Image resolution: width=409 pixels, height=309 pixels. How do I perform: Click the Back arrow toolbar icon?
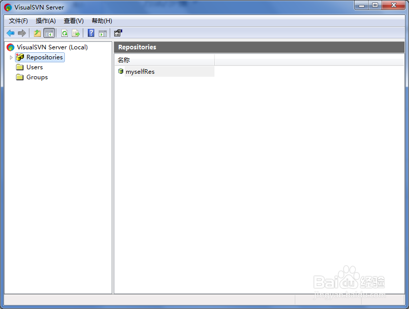point(10,33)
